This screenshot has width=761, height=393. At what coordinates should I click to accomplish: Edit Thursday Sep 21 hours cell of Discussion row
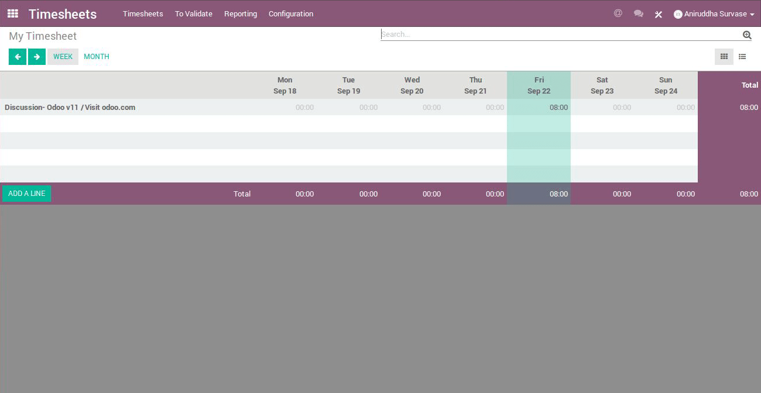tap(475, 108)
